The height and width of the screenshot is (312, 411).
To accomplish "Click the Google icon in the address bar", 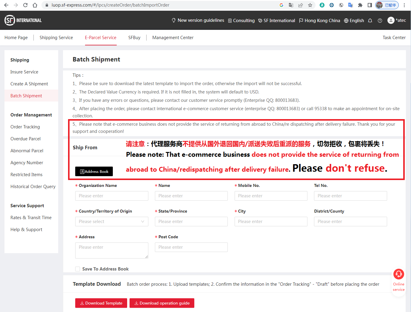I will (281, 5).
